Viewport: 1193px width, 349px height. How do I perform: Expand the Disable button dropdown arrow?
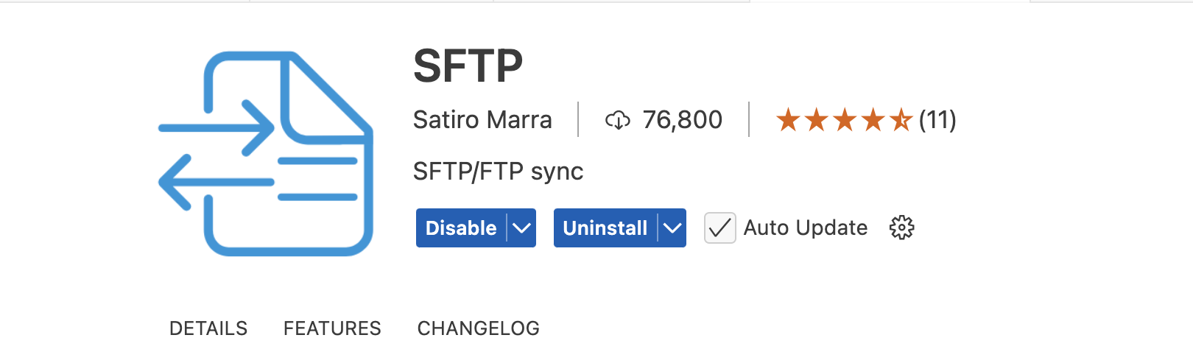click(521, 228)
